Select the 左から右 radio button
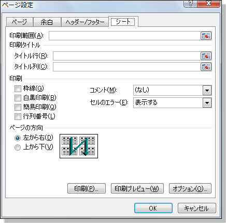The width and height of the screenshot is (226, 223). coord(18,138)
